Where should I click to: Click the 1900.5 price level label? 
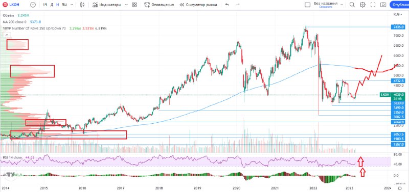(x=398, y=139)
